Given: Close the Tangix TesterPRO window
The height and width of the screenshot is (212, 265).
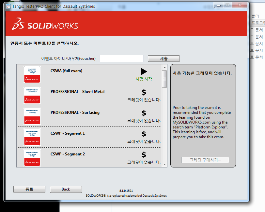Looking at the screenshot, I should [x=240, y=5].
